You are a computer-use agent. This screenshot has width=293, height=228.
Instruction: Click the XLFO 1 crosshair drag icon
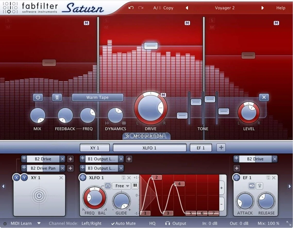(x=83, y=178)
